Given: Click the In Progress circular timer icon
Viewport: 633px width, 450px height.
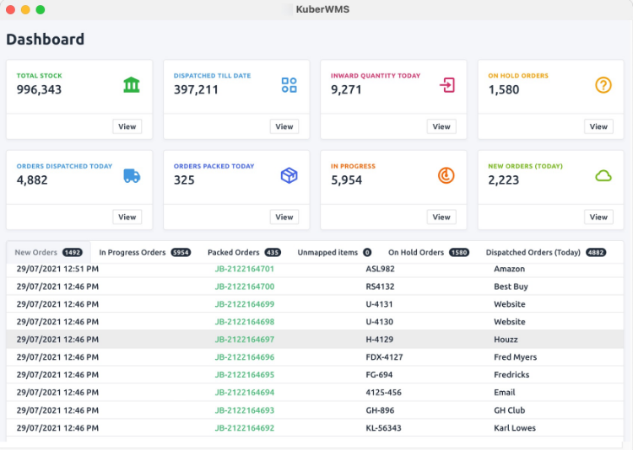Looking at the screenshot, I should click(446, 175).
